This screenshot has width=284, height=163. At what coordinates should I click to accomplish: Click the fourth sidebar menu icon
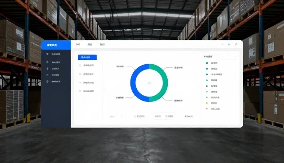pyautogui.click(x=47, y=75)
